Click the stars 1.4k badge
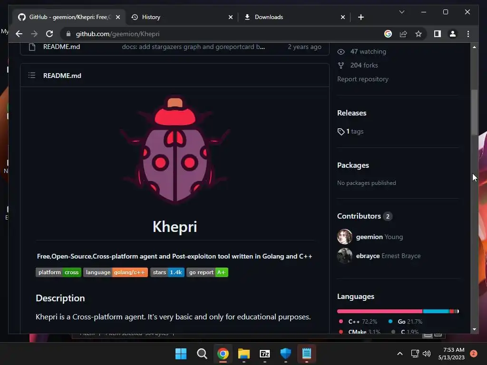487x365 pixels. tap(167, 272)
